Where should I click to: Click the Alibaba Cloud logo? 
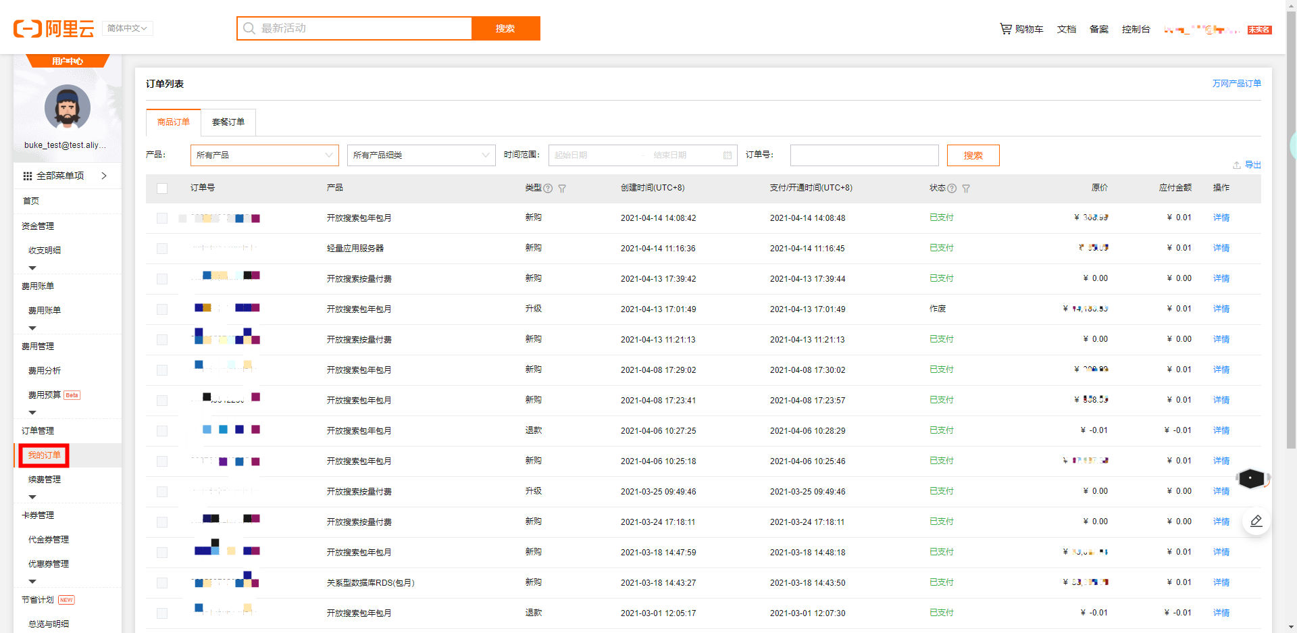53,28
